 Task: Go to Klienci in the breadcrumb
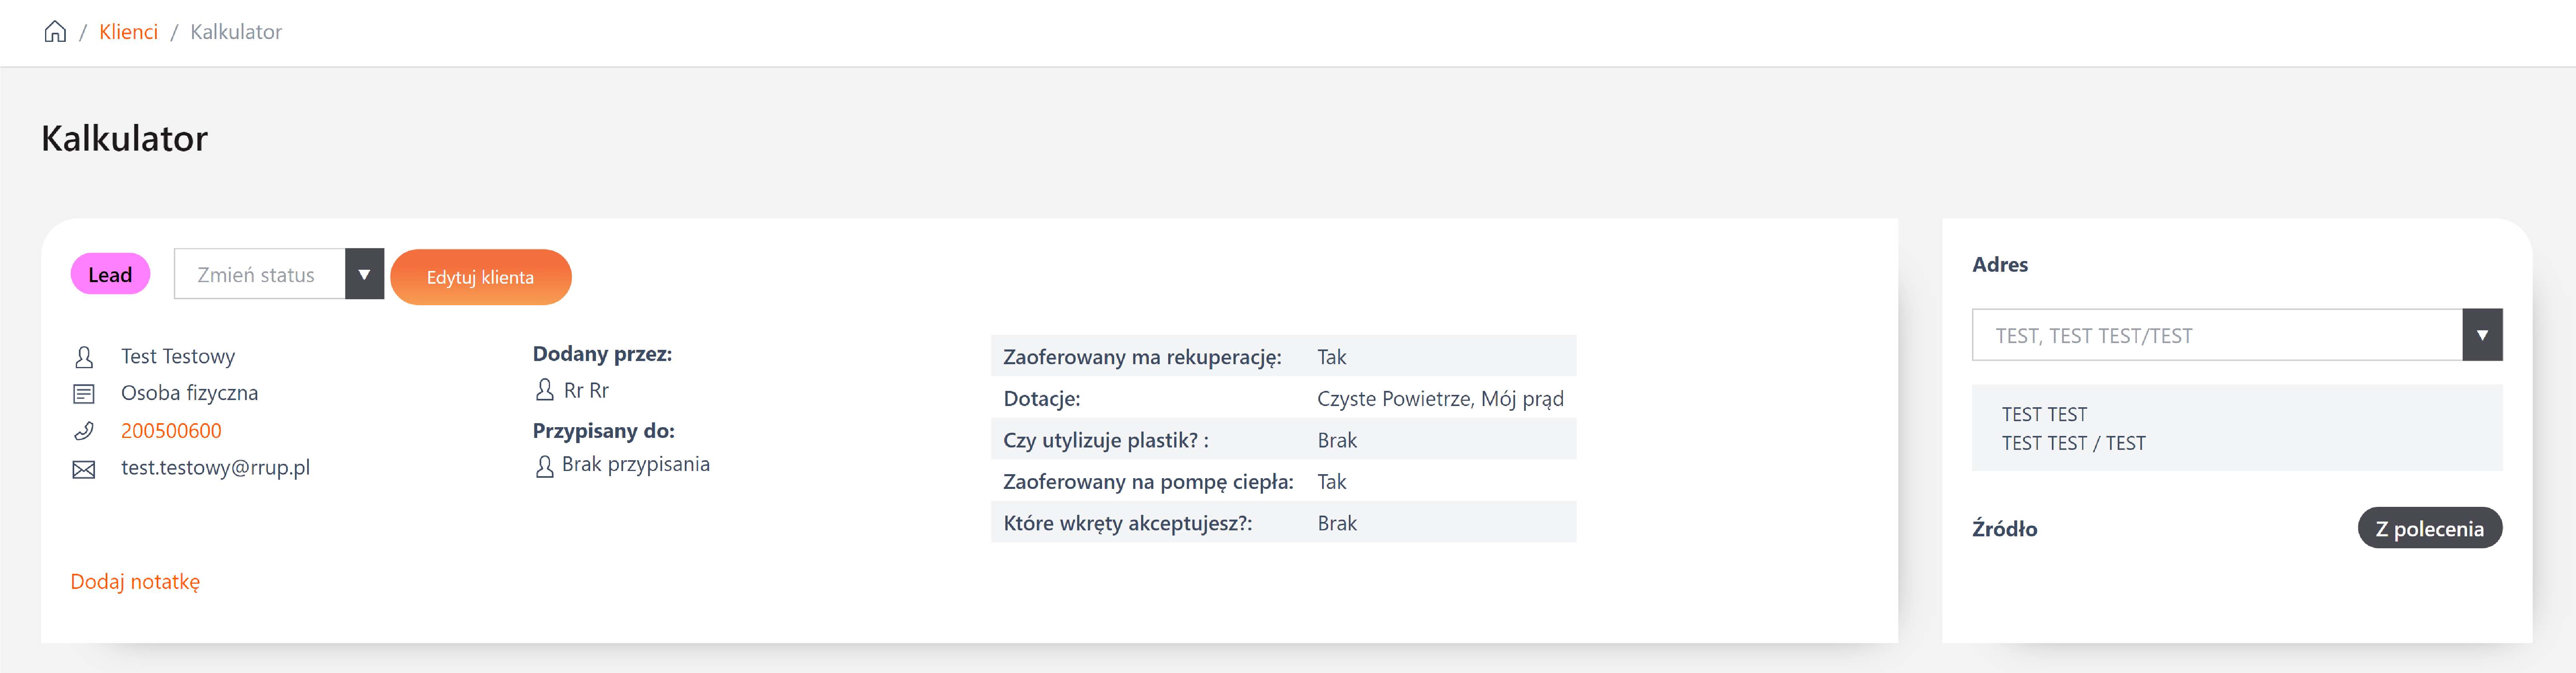pos(128,32)
